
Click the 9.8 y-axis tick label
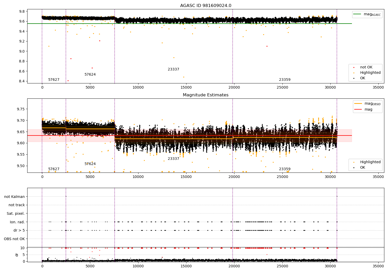(x=22, y=11)
